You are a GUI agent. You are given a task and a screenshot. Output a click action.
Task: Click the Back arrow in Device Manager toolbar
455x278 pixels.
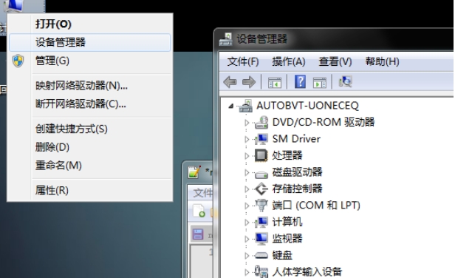click(230, 82)
